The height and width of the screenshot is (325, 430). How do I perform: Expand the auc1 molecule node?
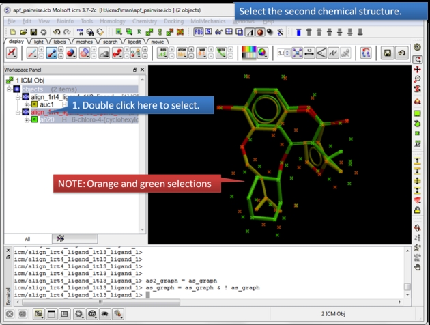[26, 104]
